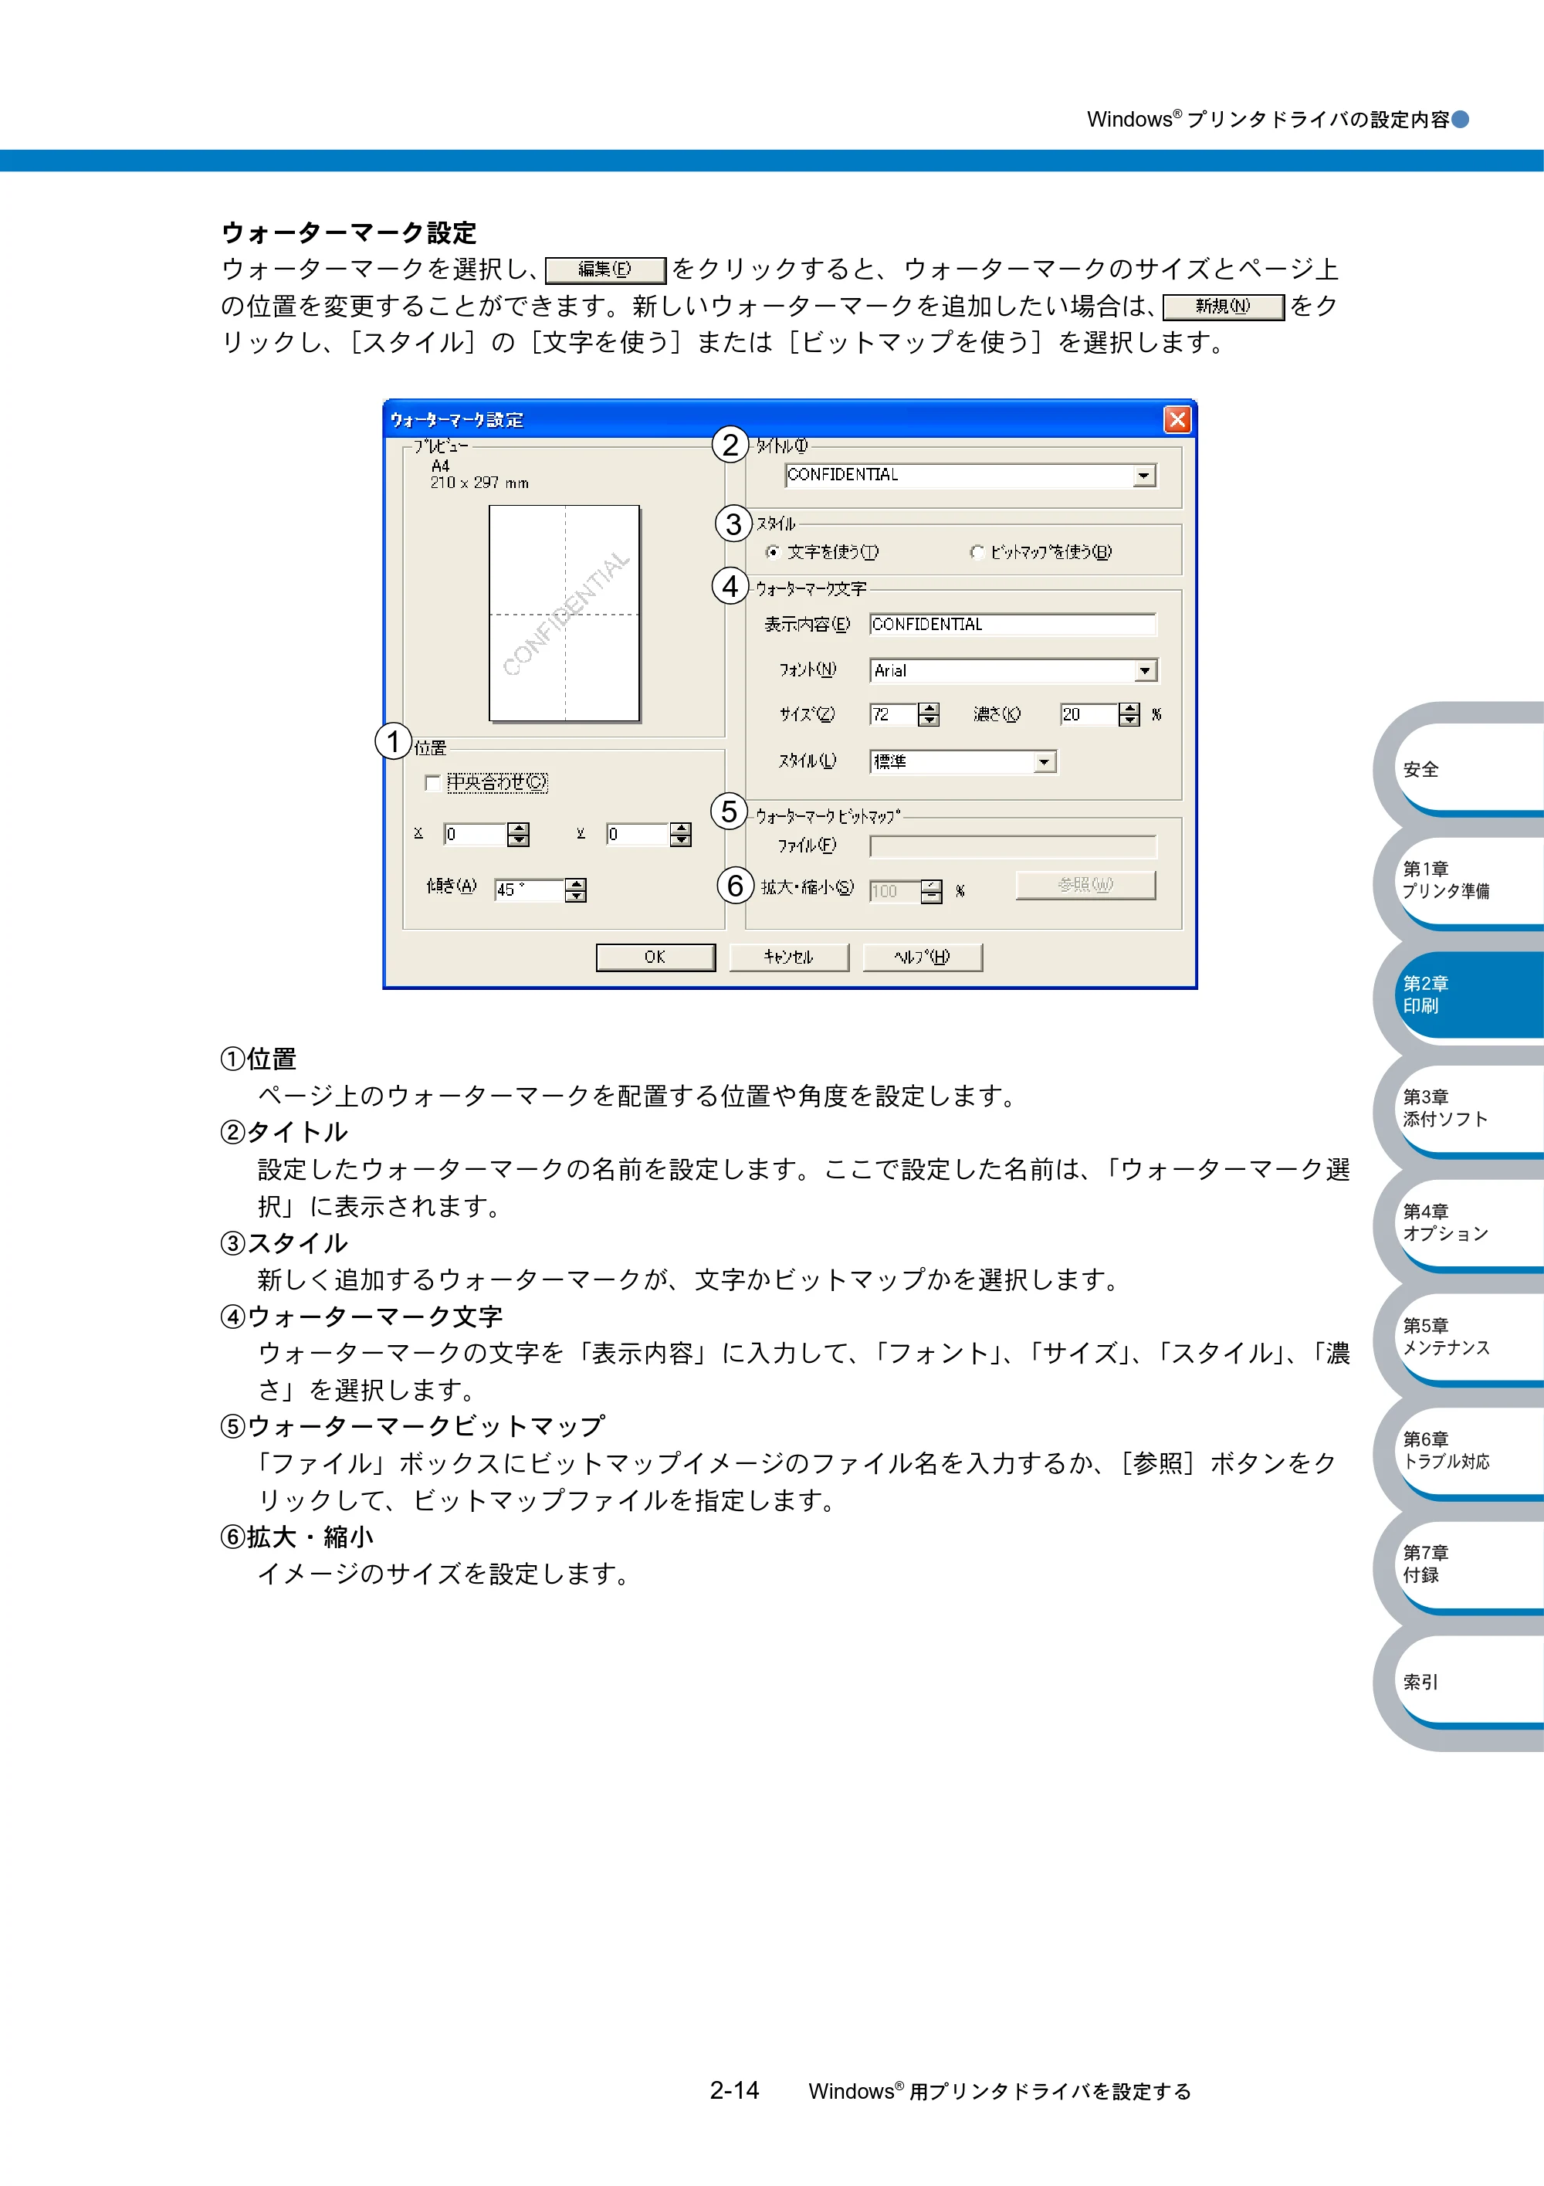Adjust the x position spinner arrows
The image size is (1544, 2186).
click(519, 835)
